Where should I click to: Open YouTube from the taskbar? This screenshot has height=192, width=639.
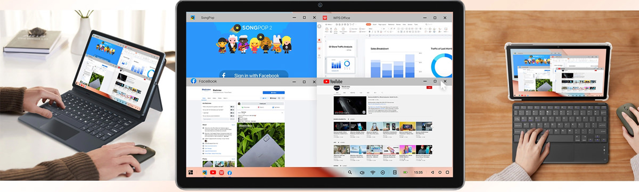[x=213, y=172]
